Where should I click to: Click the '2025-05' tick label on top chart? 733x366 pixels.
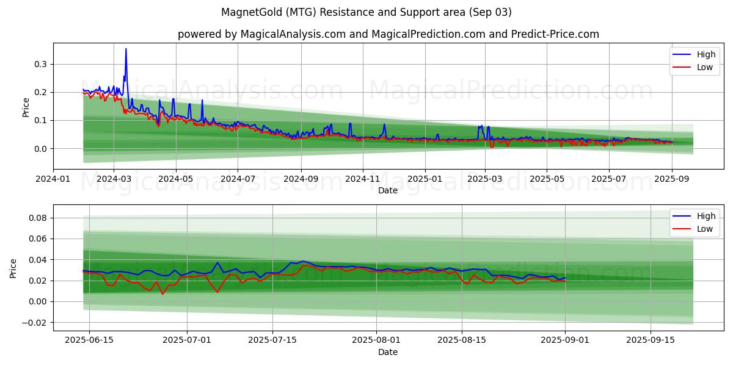click(547, 179)
